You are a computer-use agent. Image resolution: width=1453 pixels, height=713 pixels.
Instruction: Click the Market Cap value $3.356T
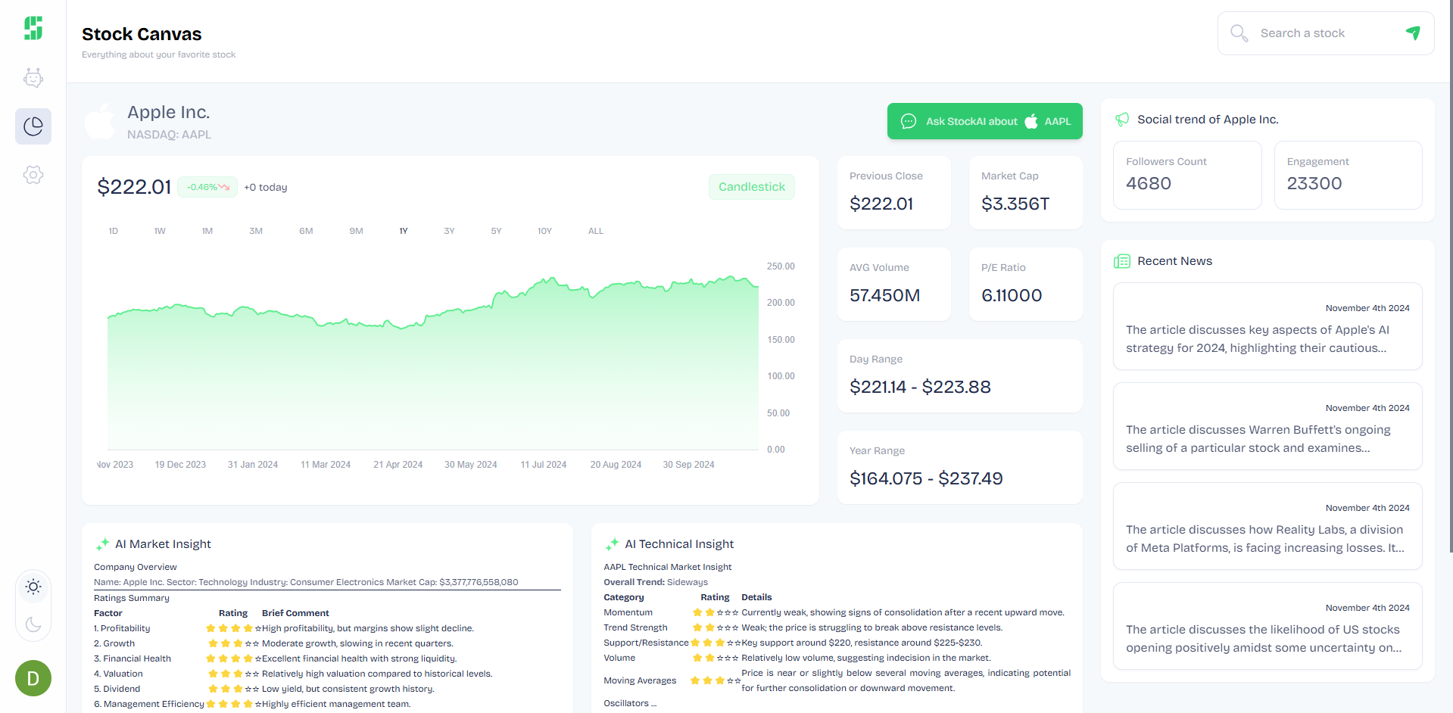point(1015,204)
